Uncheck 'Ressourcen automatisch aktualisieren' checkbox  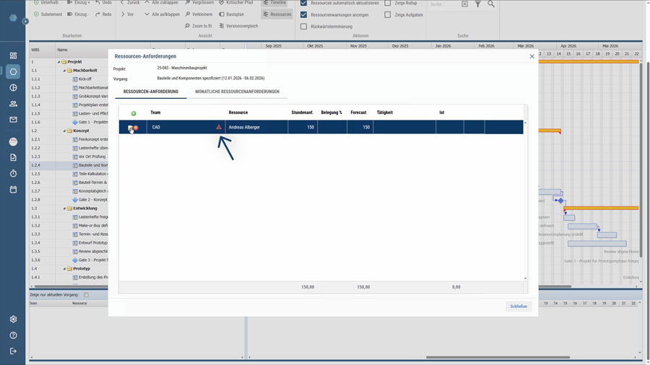click(304, 3)
